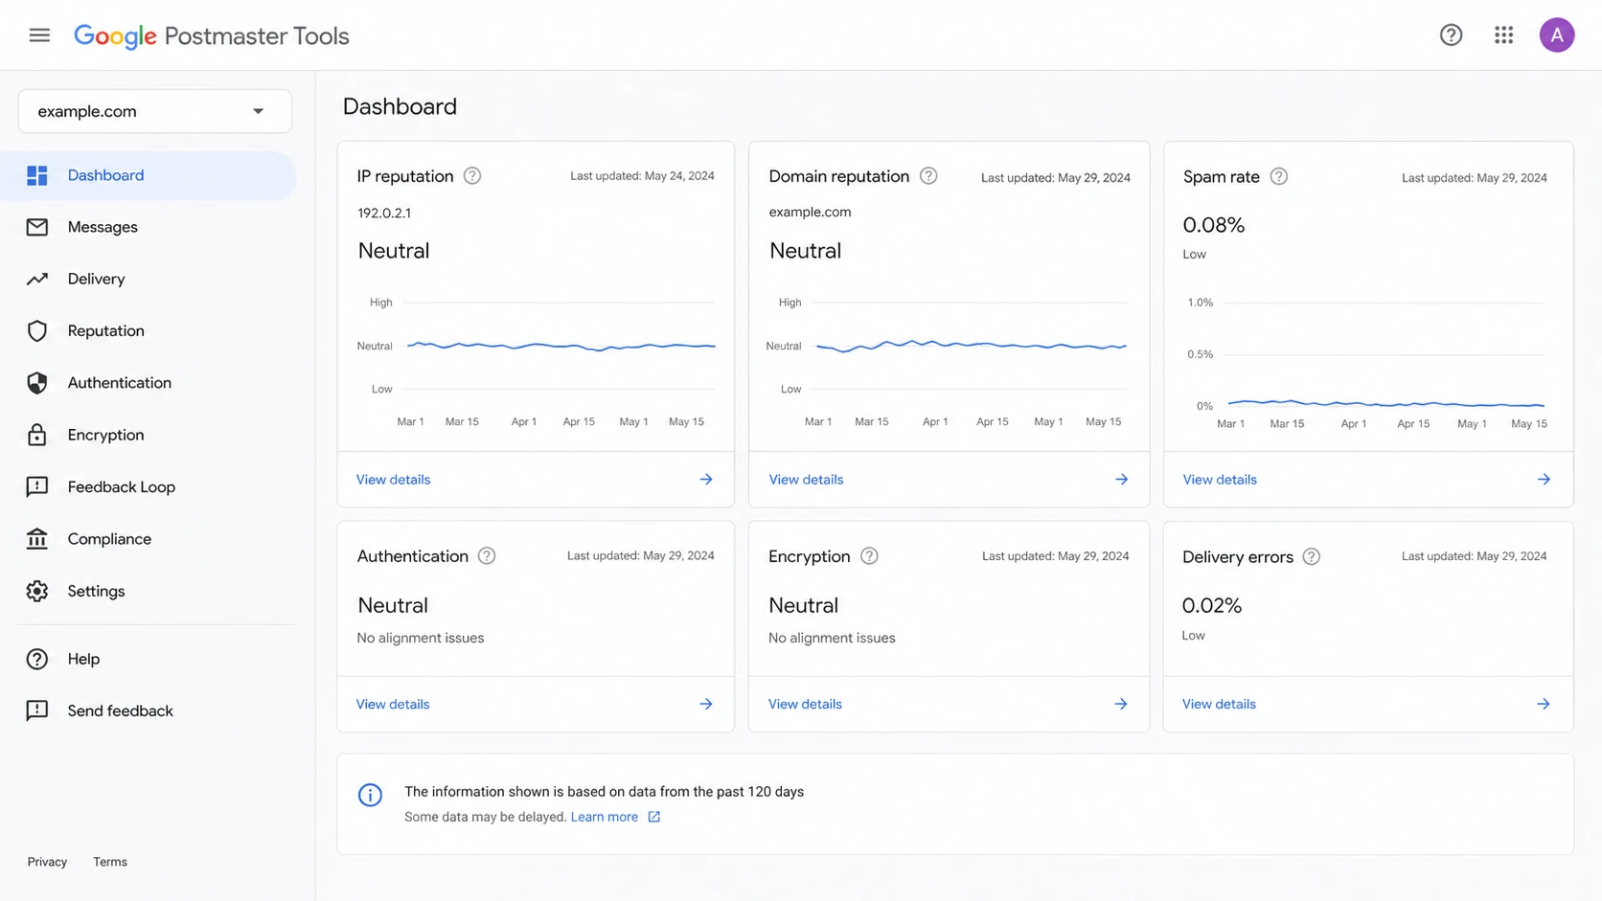1602x901 pixels.
Task: Click the IP reputation trend chart
Action: 537,362
